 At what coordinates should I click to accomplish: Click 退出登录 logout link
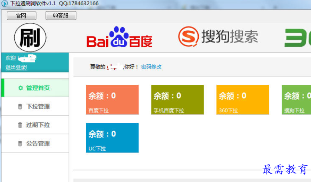(16, 67)
